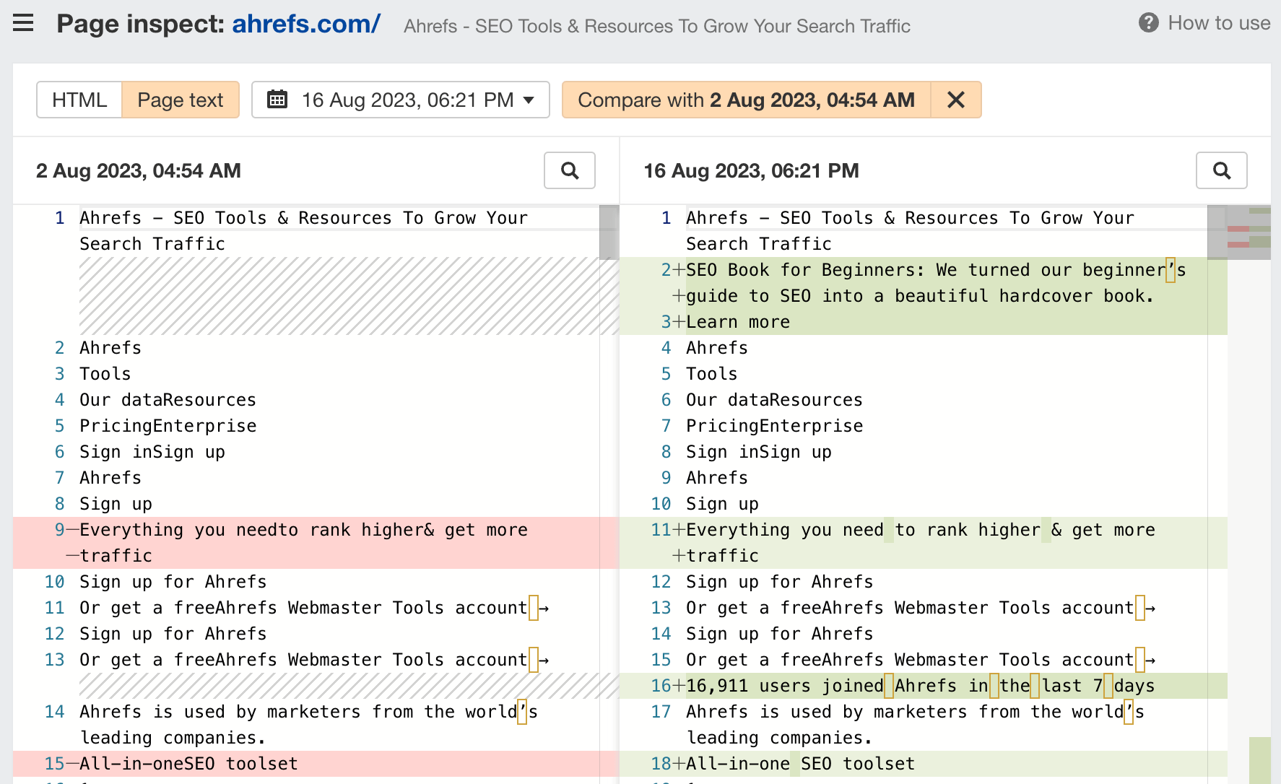Click the left pane vertical scrollbar thumb

(609, 232)
